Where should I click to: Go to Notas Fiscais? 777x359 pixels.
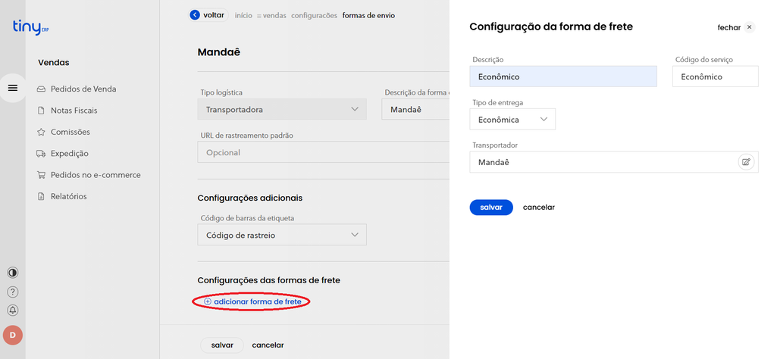click(x=74, y=111)
